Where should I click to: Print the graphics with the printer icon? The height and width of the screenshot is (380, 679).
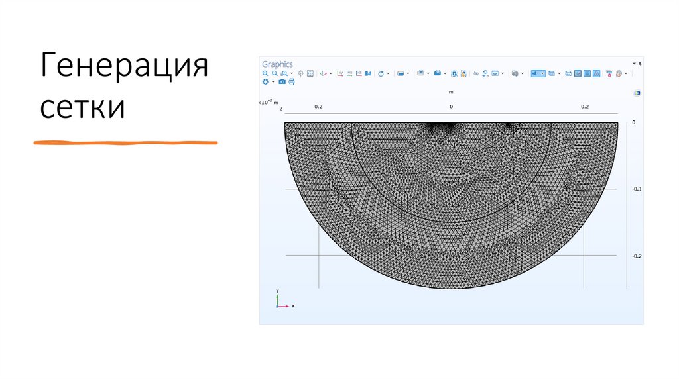(x=292, y=81)
